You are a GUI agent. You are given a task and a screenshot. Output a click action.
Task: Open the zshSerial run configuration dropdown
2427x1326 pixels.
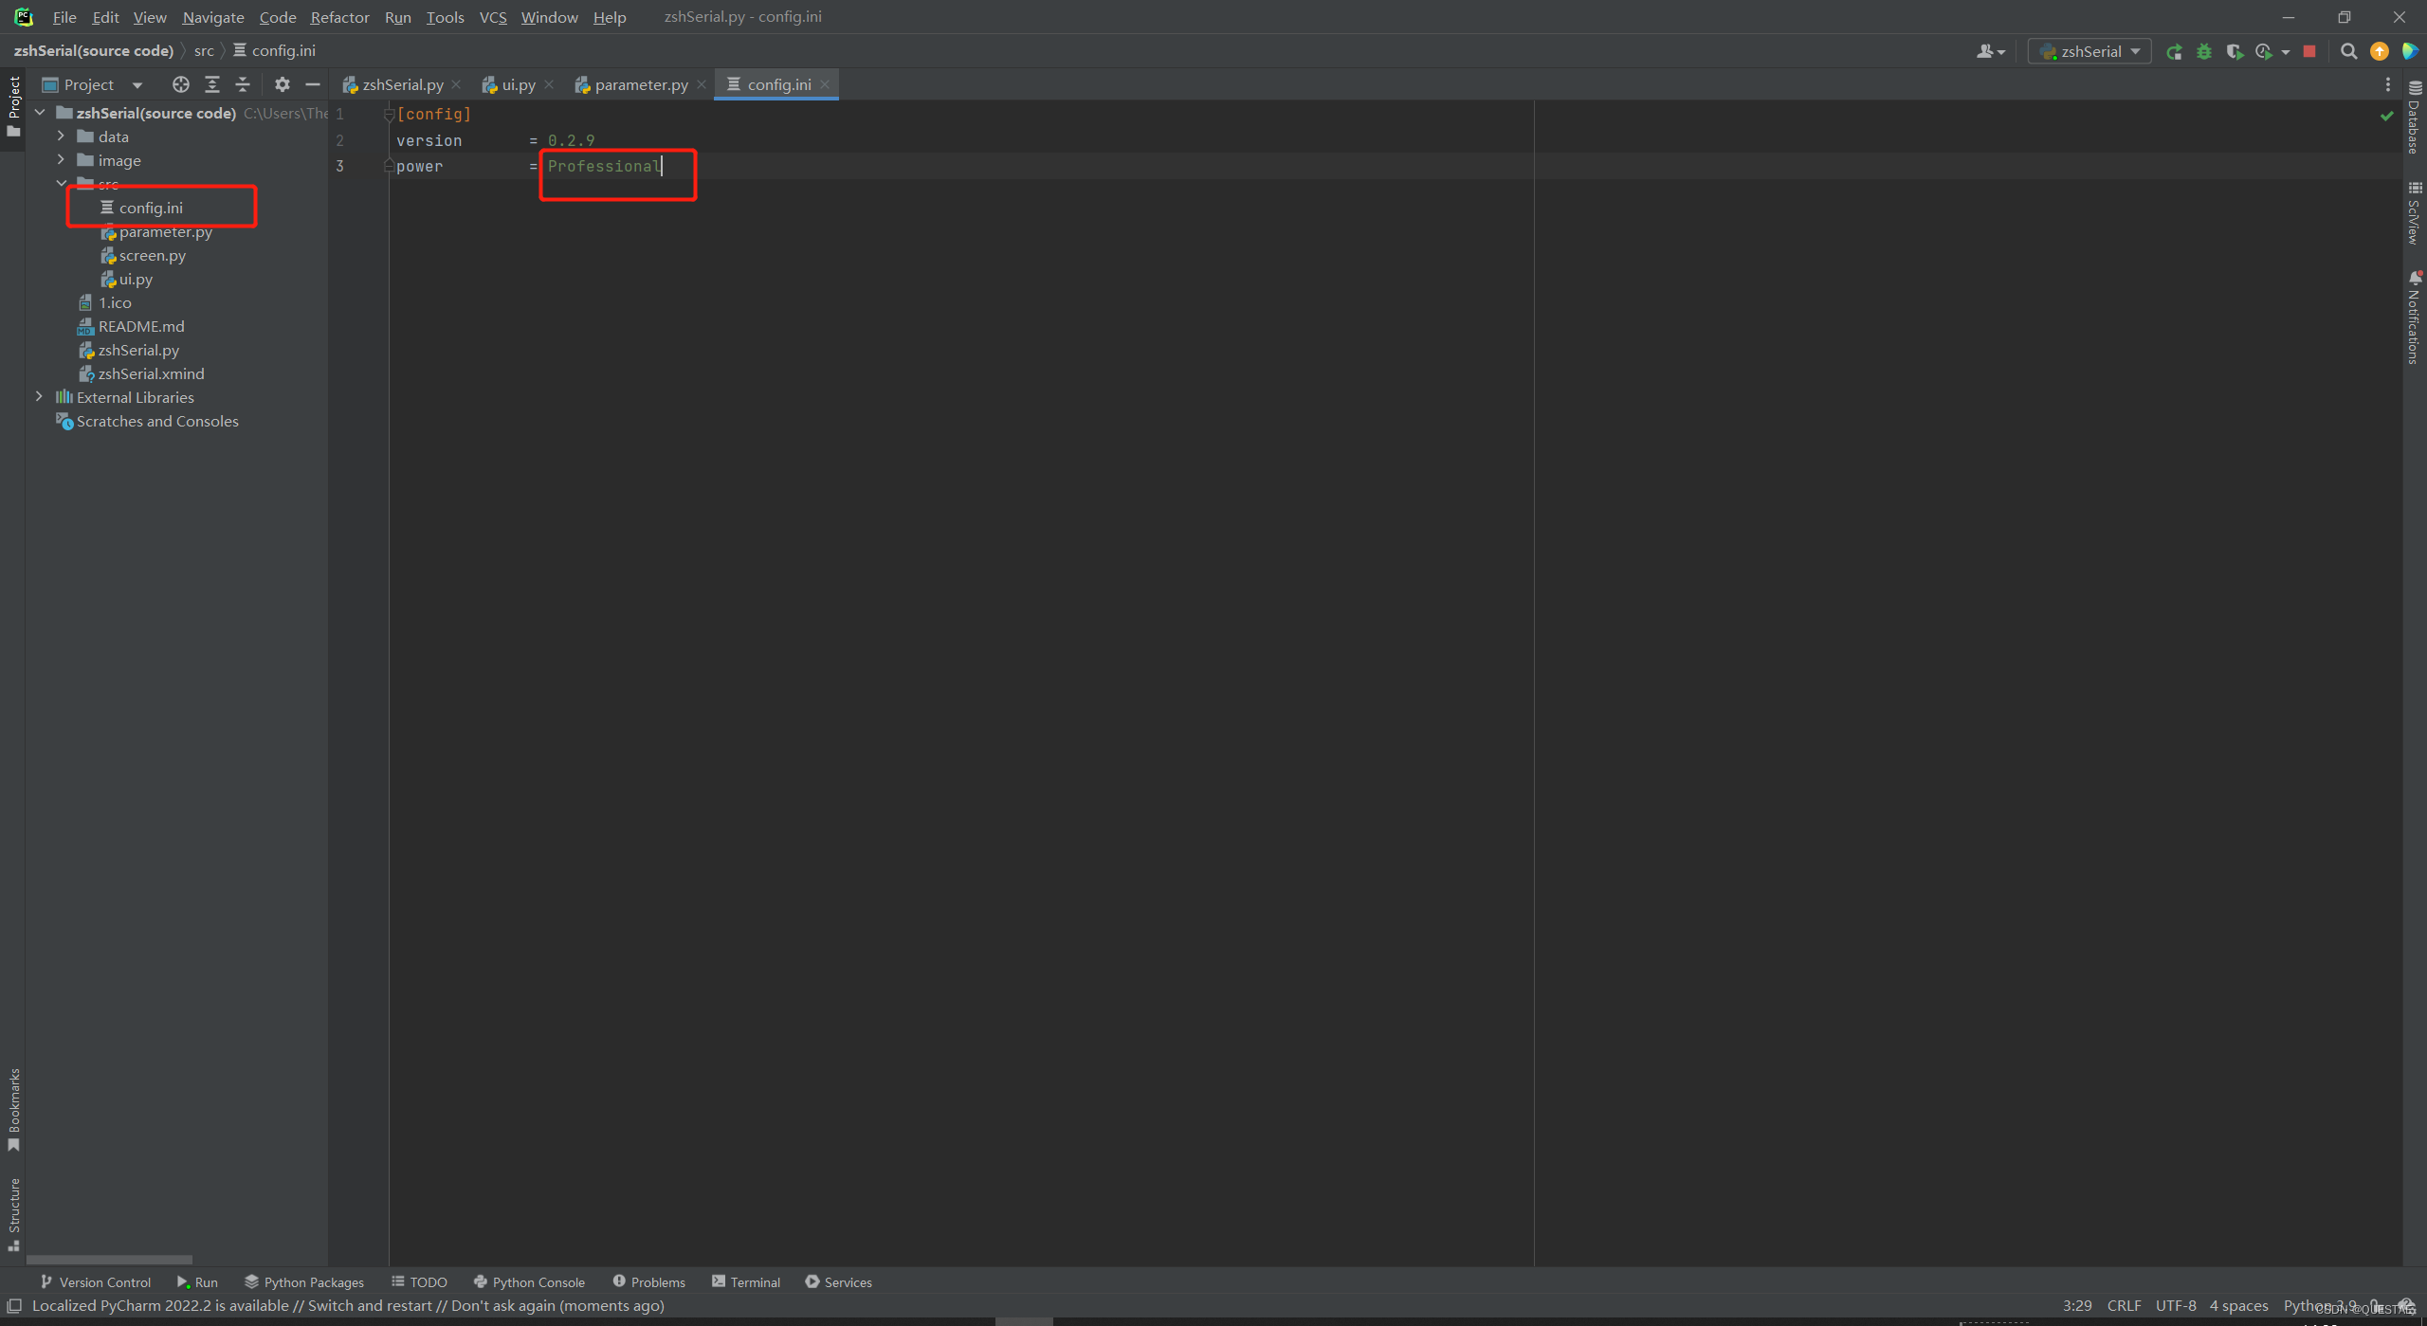[2089, 52]
